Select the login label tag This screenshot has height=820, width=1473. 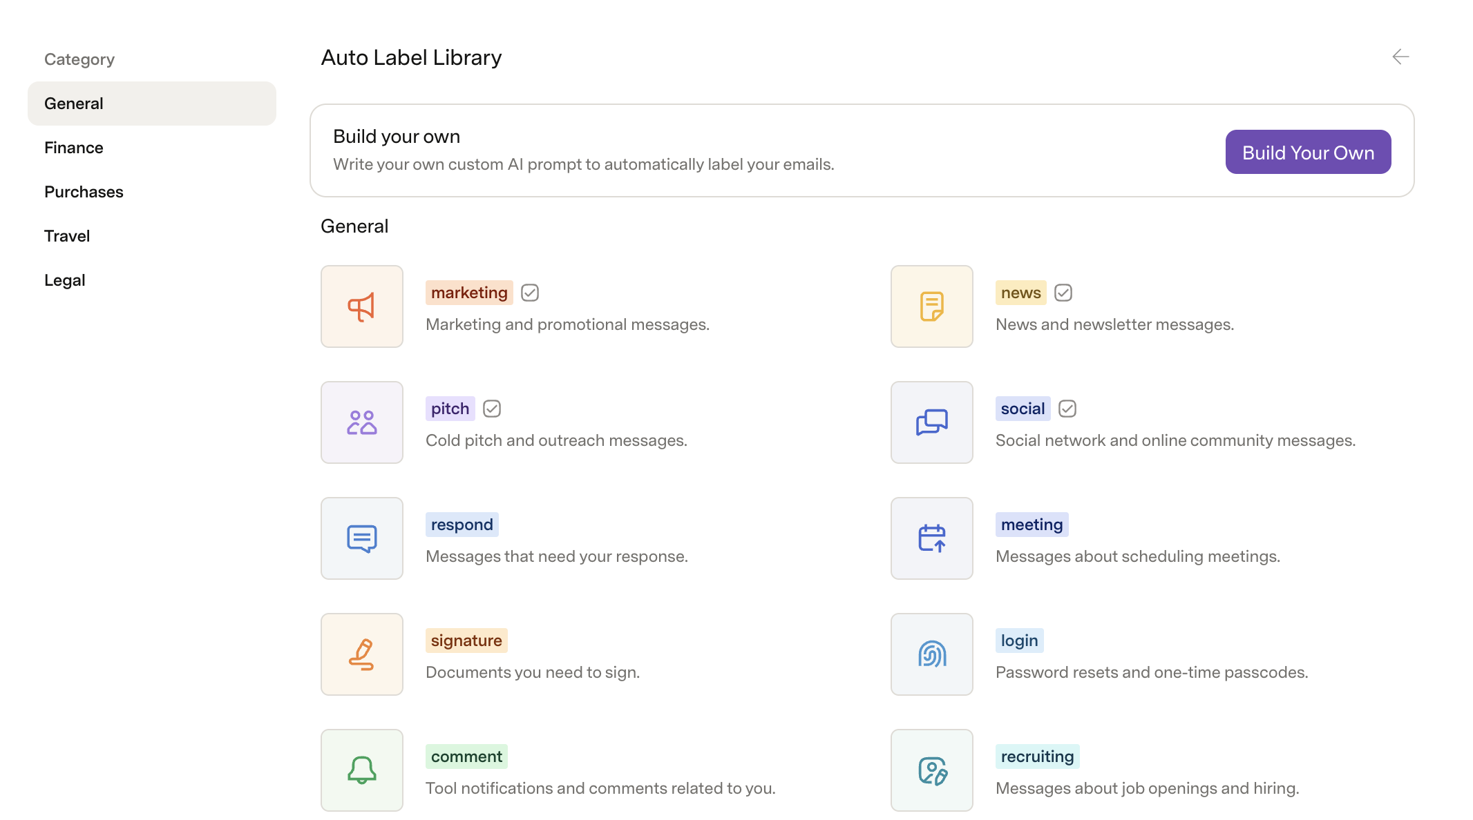(x=1019, y=641)
